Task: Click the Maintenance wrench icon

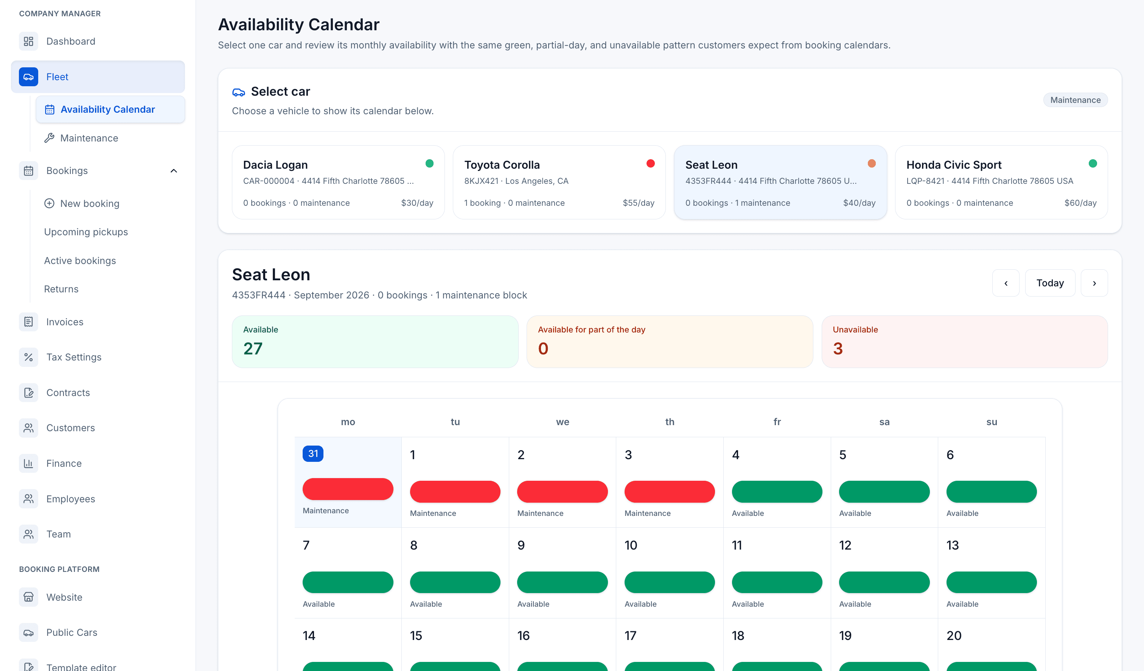Action: 50,138
